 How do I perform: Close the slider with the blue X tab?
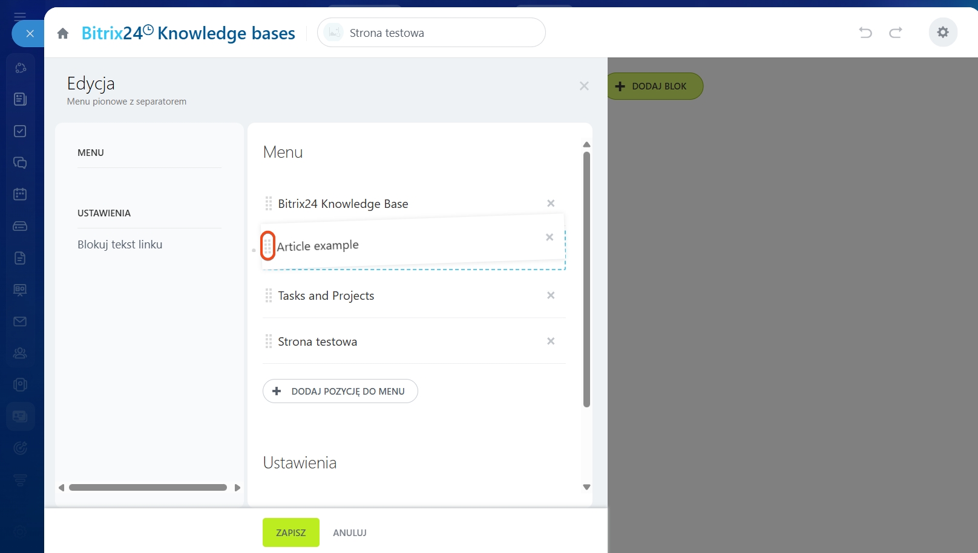pyautogui.click(x=29, y=34)
